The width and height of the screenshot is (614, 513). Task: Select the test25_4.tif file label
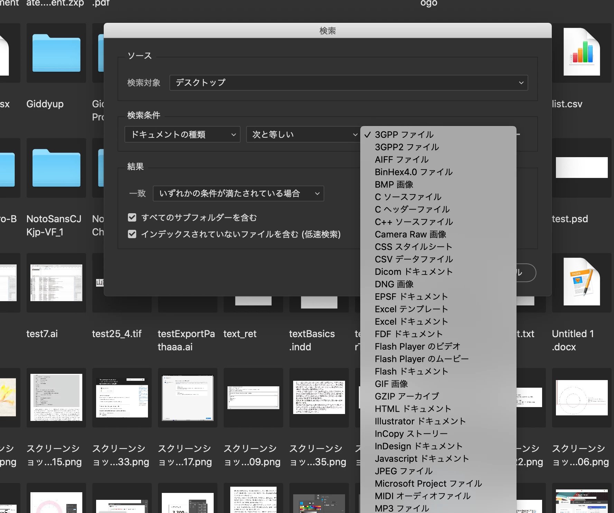tap(117, 334)
